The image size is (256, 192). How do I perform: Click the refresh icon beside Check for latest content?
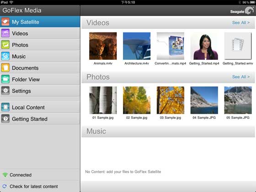(5, 187)
